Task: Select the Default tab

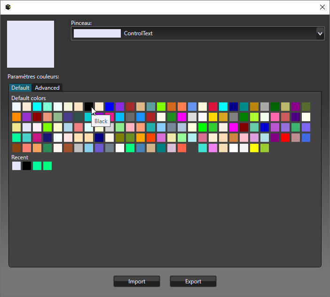Action: [x=20, y=88]
